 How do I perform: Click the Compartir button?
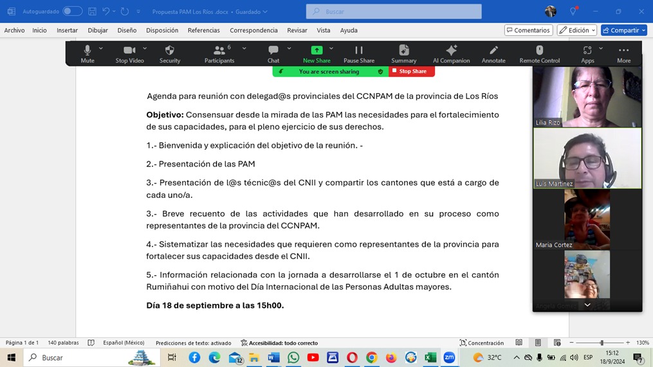pyautogui.click(x=623, y=30)
